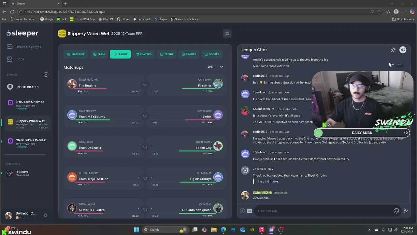Open File Explorer from taskbar
Viewport: 417px width, 235px height.
coord(214,230)
